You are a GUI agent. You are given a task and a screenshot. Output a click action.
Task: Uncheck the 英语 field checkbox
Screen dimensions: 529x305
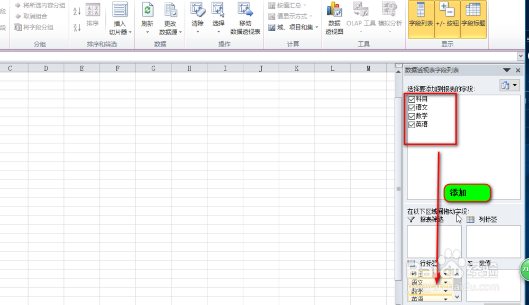click(412, 124)
